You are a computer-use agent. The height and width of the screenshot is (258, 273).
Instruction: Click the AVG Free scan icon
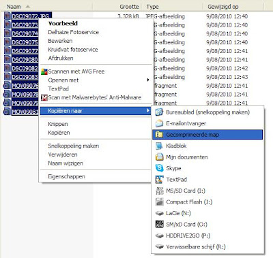point(44,71)
